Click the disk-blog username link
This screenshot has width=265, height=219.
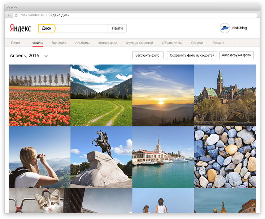240,28
